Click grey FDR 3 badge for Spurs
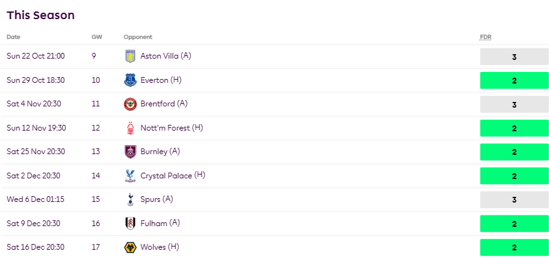Image resolution: width=549 pixels, height=258 pixels. click(514, 200)
